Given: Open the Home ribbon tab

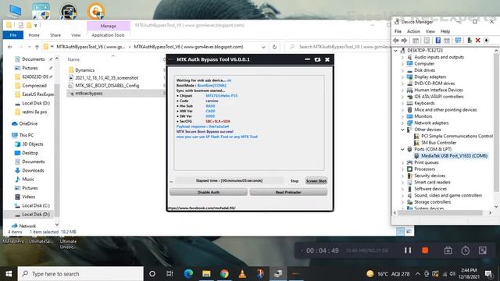Looking at the screenshot, I should [x=34, y=35].
